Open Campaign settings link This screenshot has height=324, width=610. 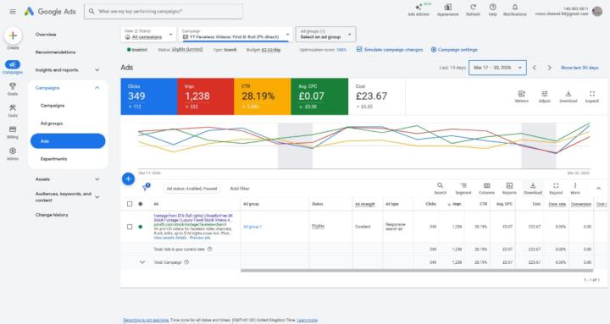(x=454, y=50)
